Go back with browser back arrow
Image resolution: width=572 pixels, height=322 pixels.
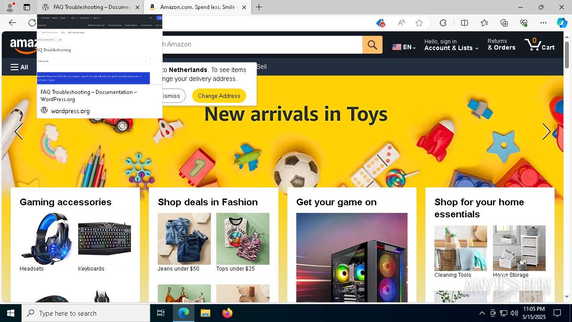pos(13,23)
